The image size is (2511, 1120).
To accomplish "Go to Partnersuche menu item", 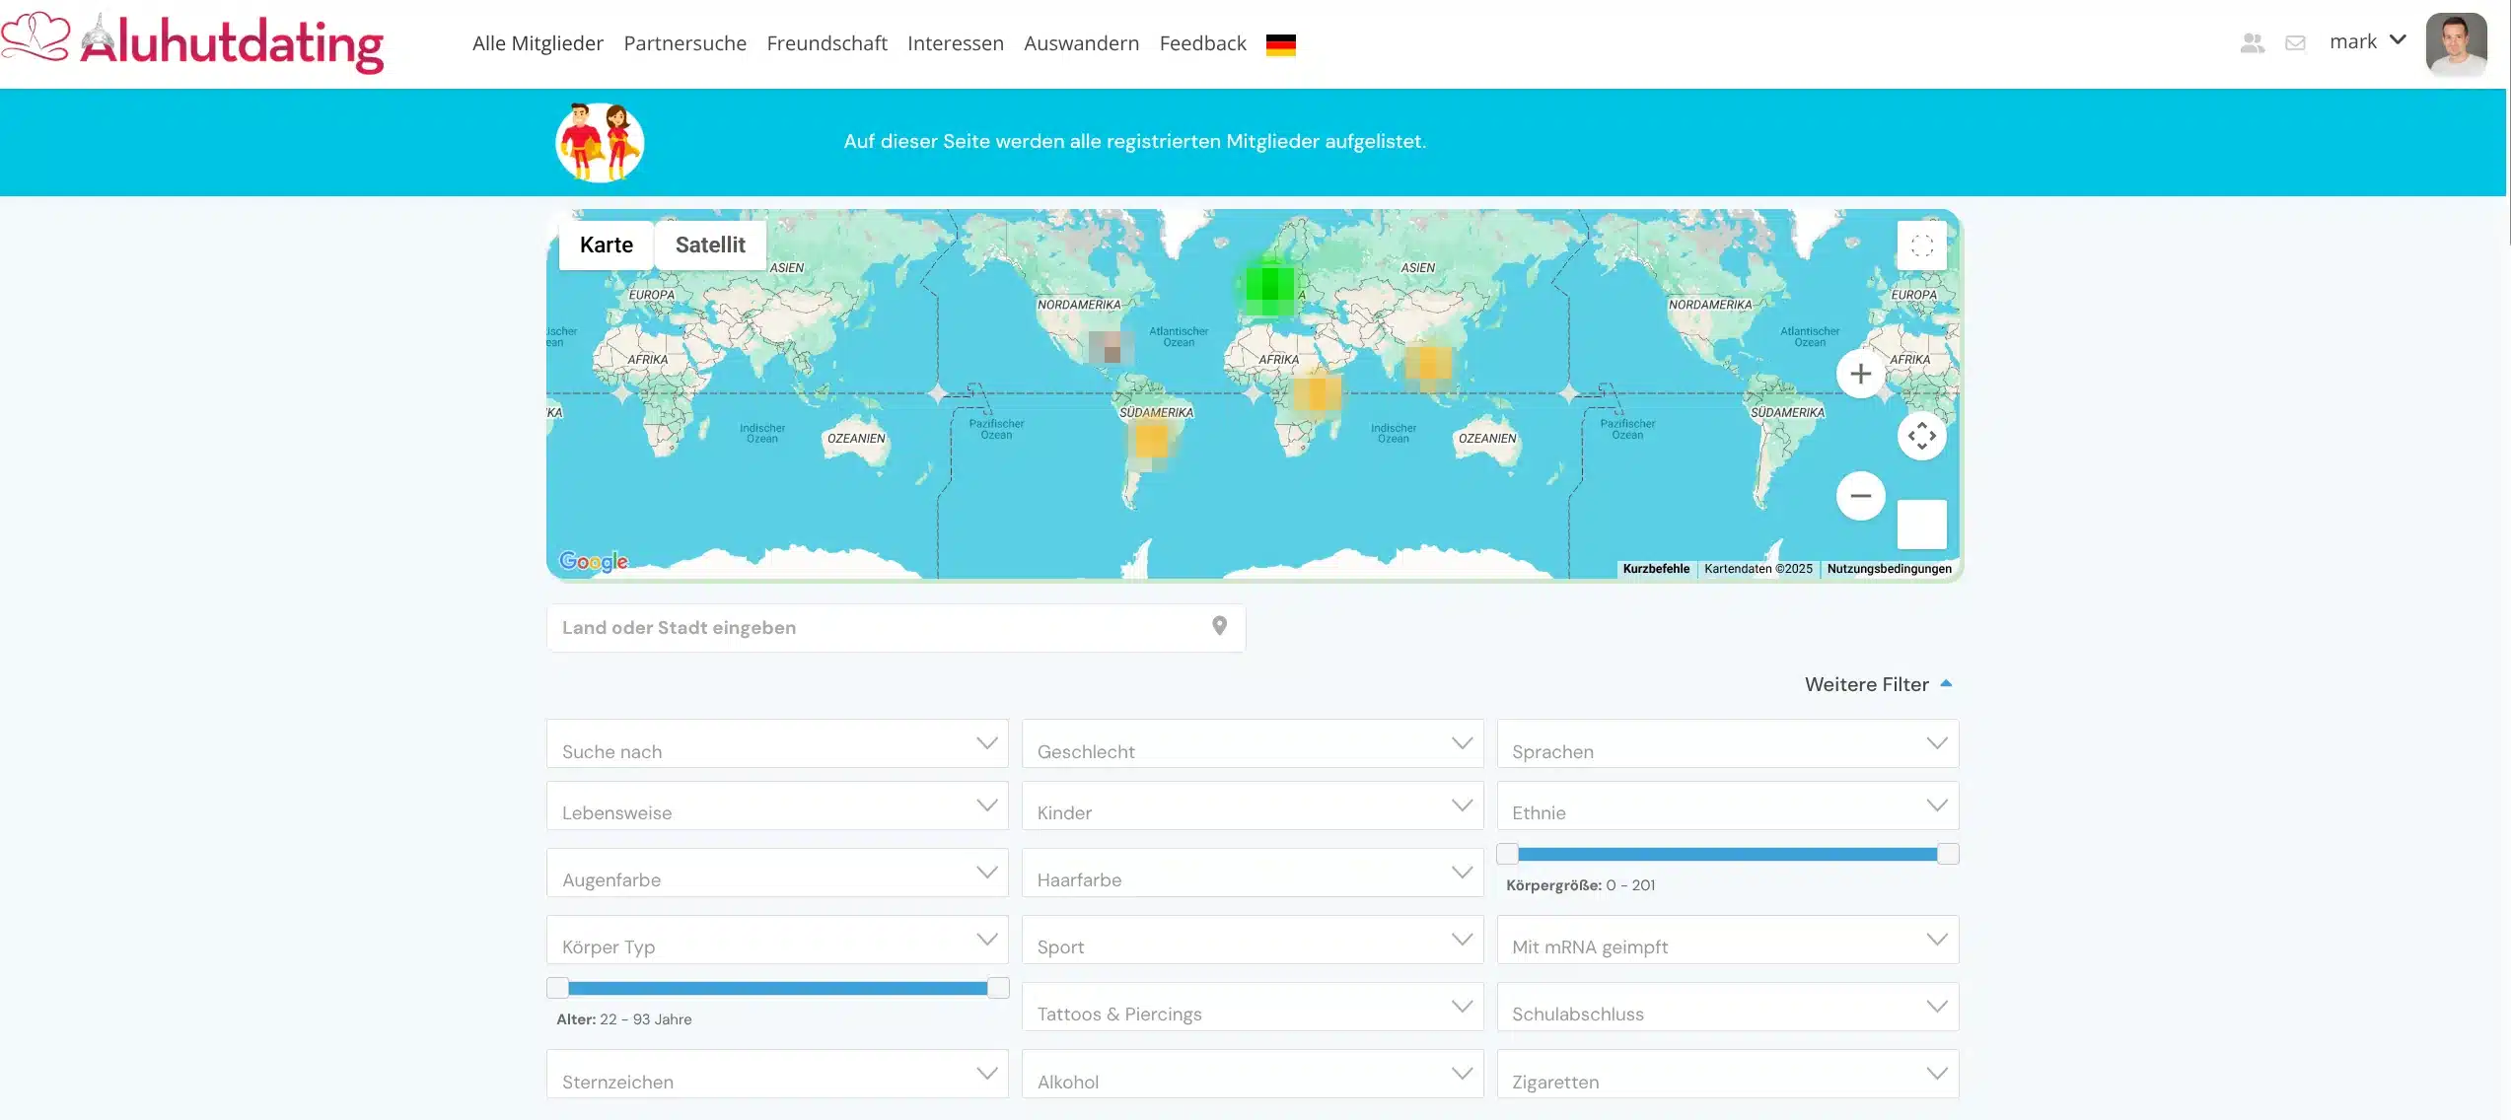I will pos(684,43).
